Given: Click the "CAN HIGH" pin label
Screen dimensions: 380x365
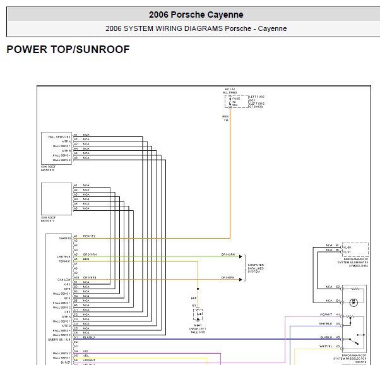Looking at the screenshot, I should [64, 256].
